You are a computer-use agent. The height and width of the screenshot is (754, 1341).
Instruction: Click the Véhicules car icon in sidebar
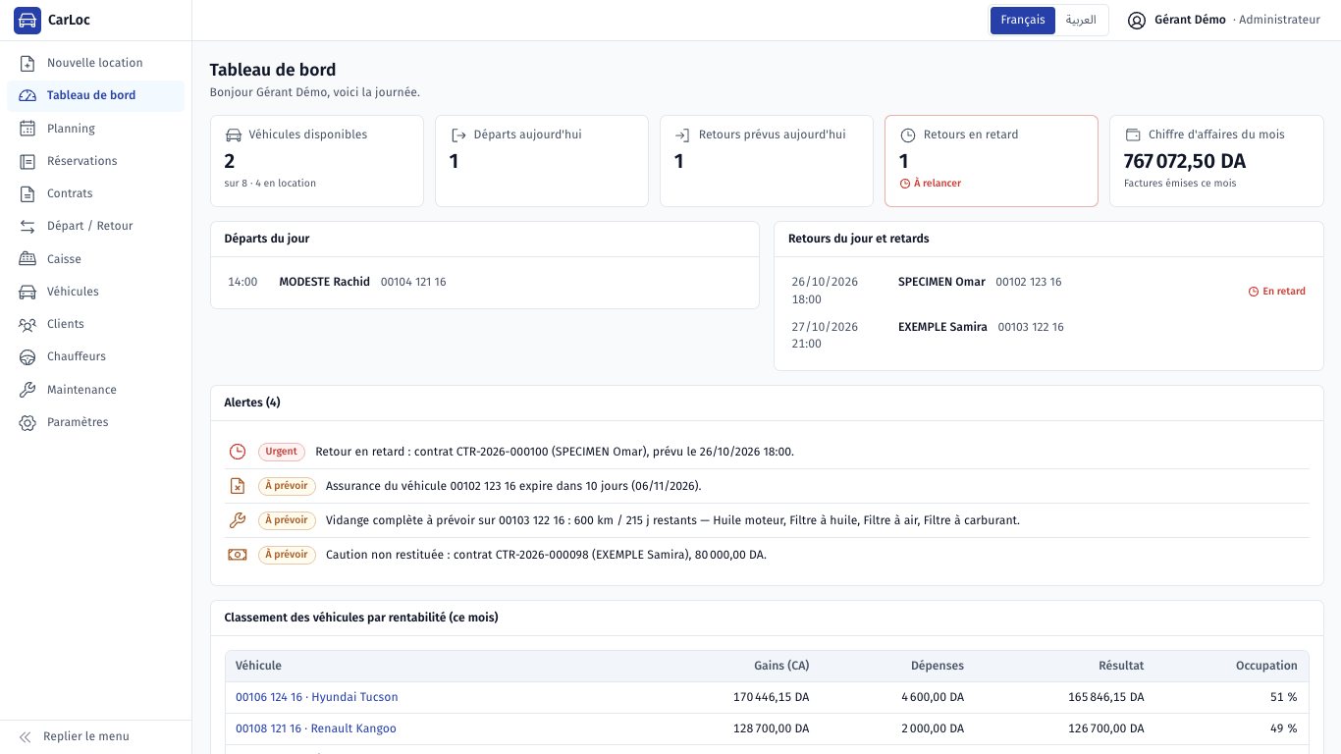coord(27,292)
